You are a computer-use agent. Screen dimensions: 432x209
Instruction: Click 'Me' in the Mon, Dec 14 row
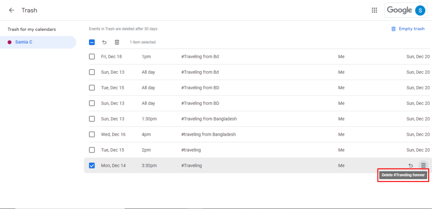coord(341,166)
